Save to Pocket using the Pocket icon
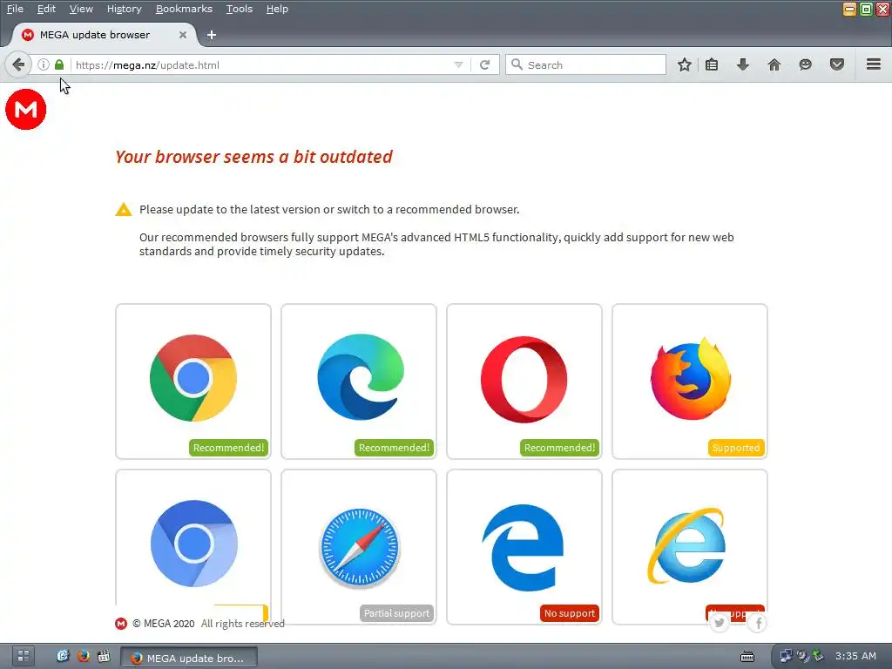Image resolution: width=892 pixels, height=669 pixels. (x=837, y=64)
